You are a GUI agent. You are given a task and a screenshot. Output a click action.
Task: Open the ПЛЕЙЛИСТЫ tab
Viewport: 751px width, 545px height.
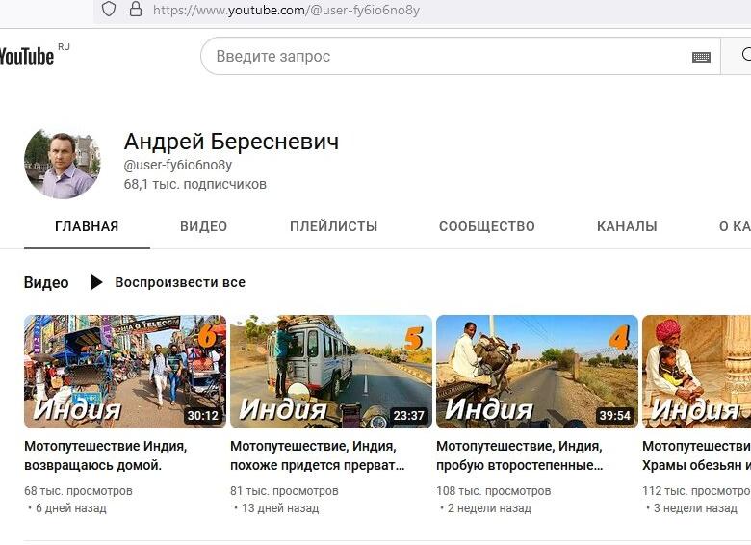click(334, 226)
